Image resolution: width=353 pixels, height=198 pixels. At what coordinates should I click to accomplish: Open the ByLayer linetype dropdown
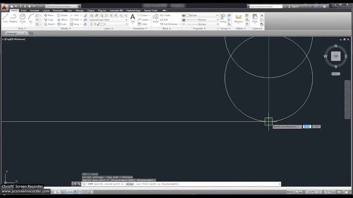pyautogui.click(x=202, y=24)
